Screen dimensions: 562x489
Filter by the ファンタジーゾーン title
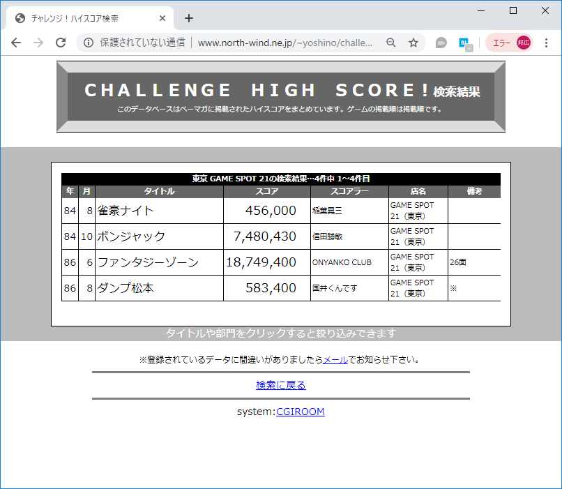[x=149, y=262]
